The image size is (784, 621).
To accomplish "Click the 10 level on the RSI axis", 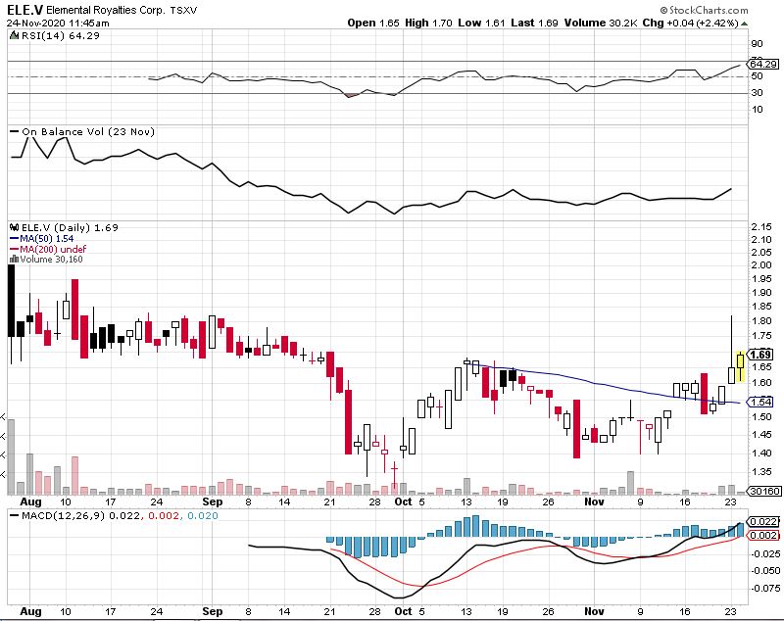I will 757,110.
